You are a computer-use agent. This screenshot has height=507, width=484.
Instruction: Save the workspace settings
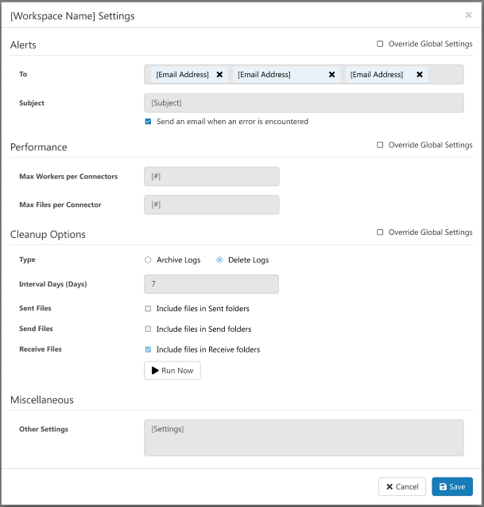tap(452, 486)
